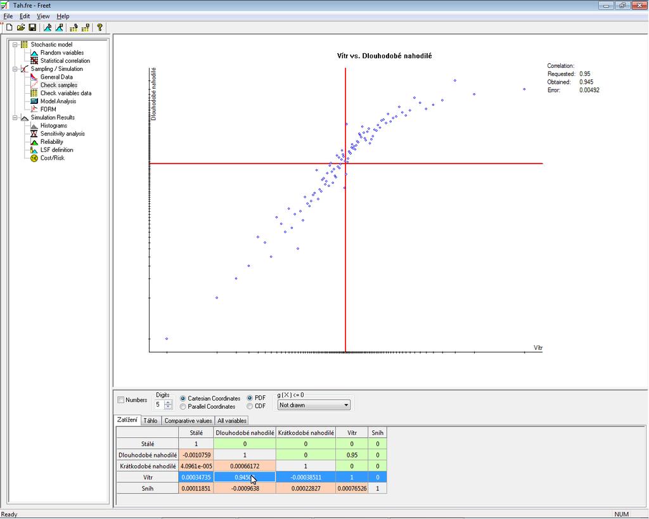
Task: Open the Help menu
Action: pos(63,16)
